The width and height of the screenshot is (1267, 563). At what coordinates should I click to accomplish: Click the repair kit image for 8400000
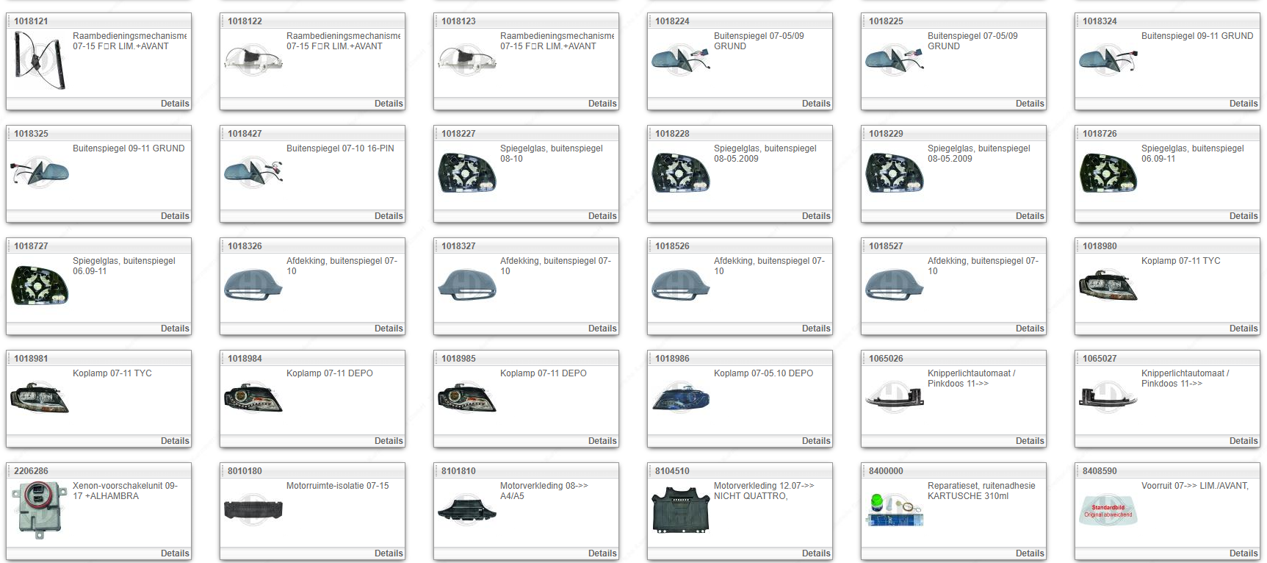click(x=894, y=510)
